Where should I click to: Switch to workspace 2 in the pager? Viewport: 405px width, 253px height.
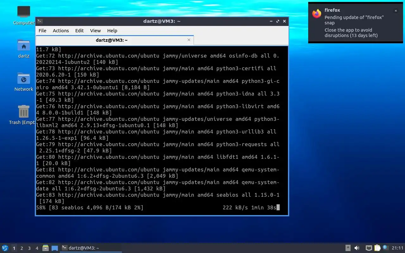pos(22,248)
